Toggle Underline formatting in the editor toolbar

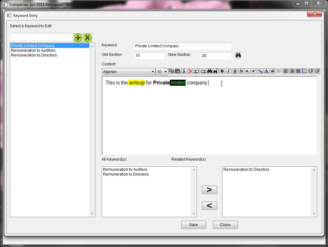pyautogui.click(x=235, y=71)
